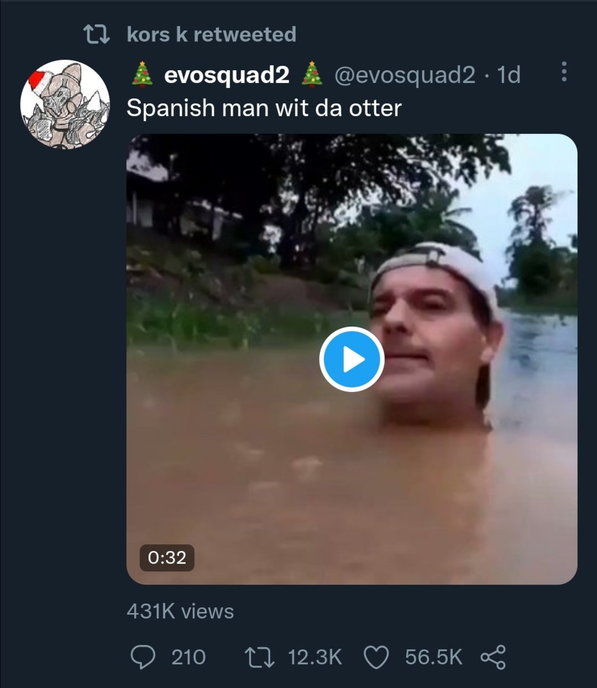Click the "1d" tweet timestamp
597x688 pixels.
point(509,75)
